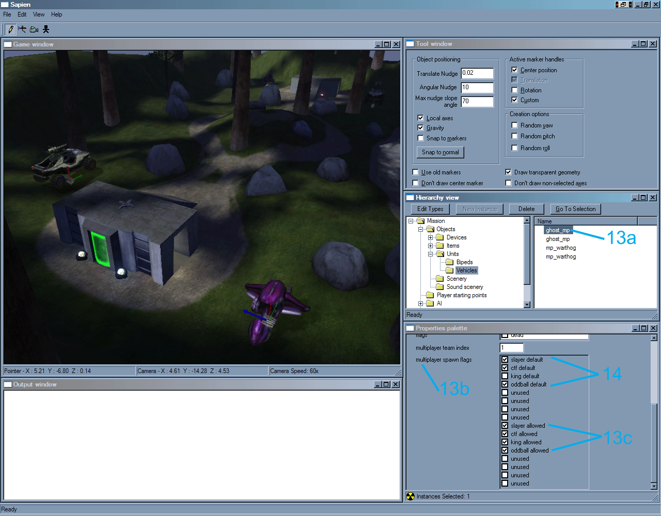Image resolution: width=661 pixels, height=516 pixels.
Task: Click the Properties palette title icon
Action: [411, 328]
